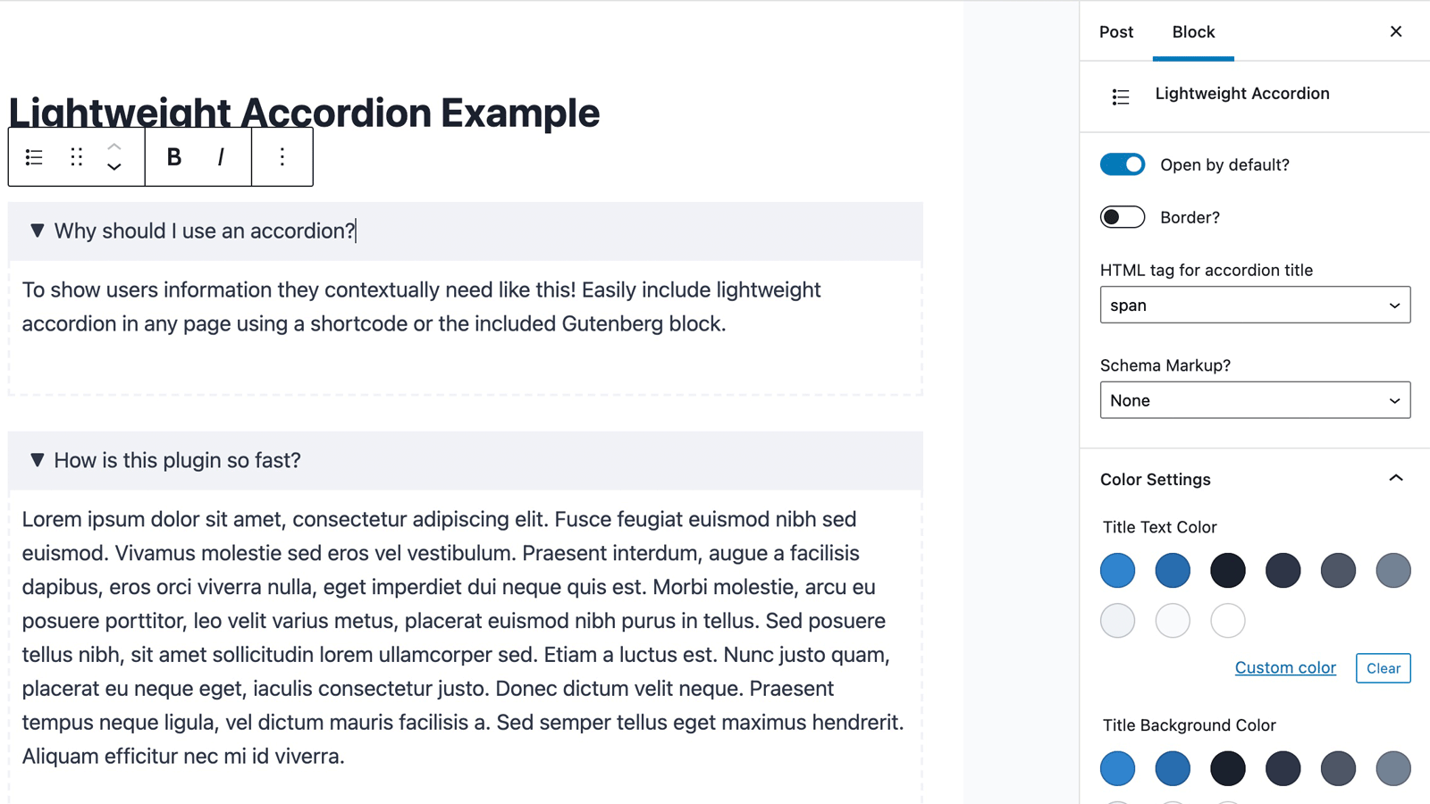Screen dimensions: 1430x804
Task: Place cursor in the How is this plugin so fast title
Action: click(x=177, y=460)
